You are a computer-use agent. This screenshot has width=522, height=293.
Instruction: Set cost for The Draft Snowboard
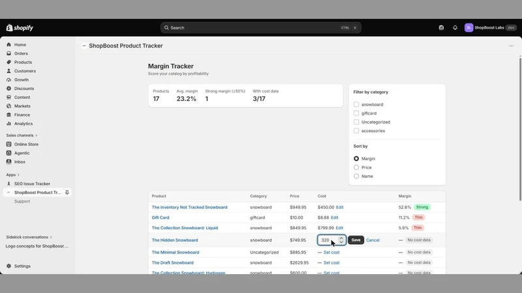331,263
